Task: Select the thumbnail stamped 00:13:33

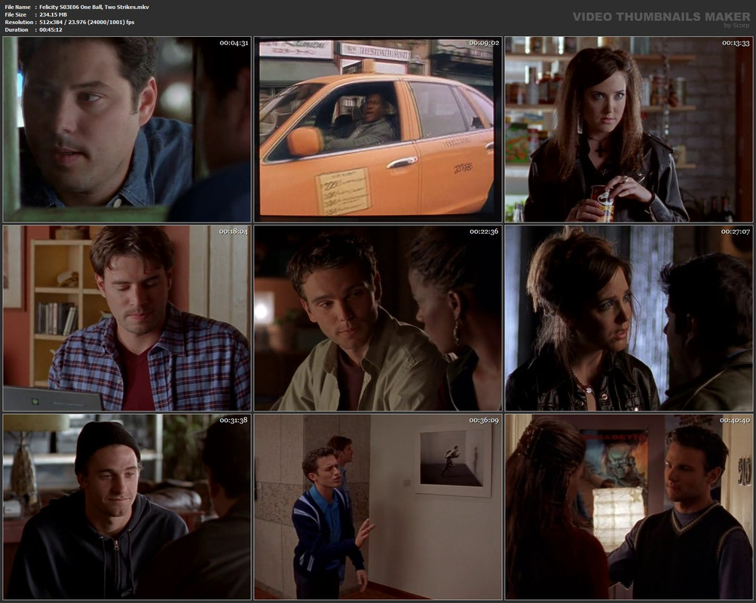Action: pyautogui.click(x=629, y=130)
